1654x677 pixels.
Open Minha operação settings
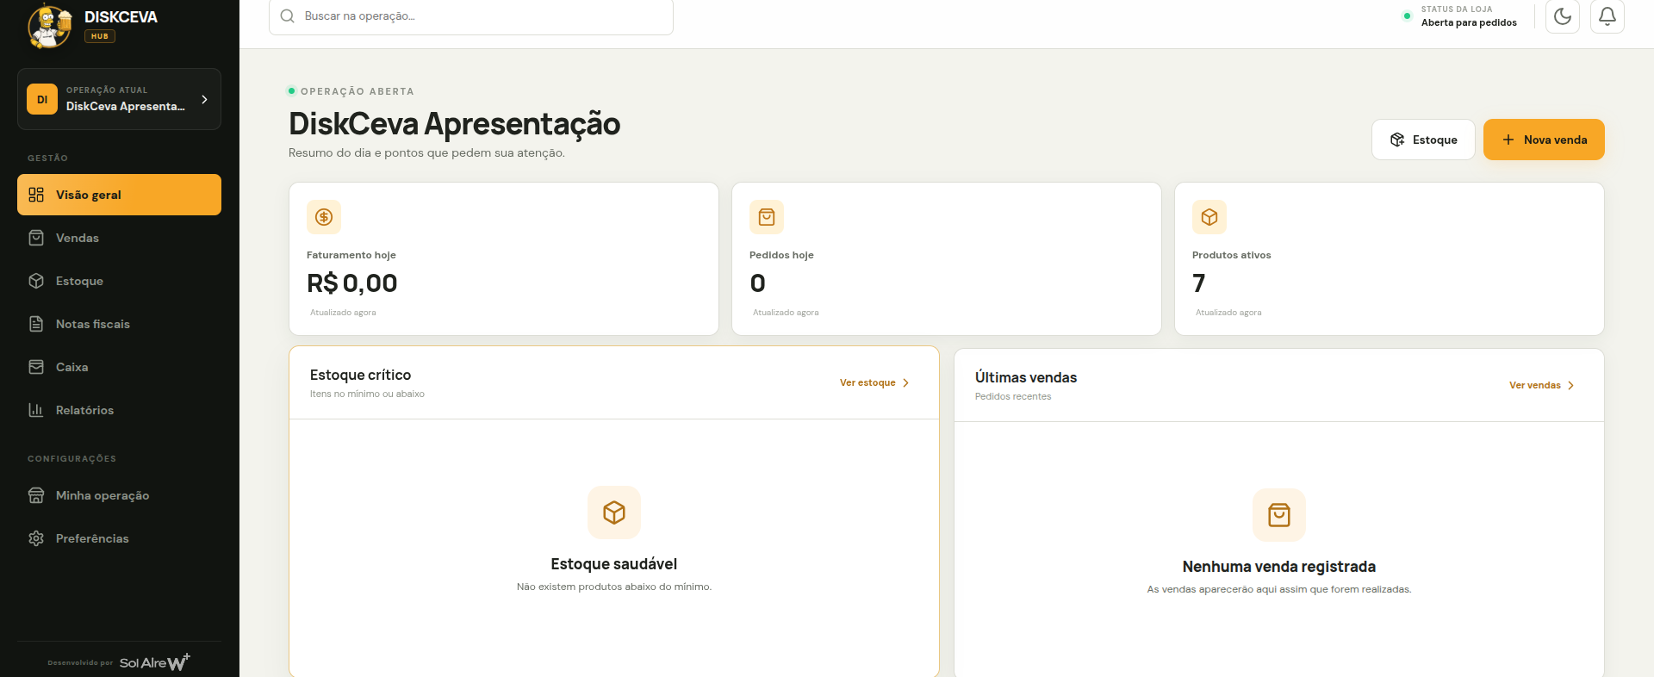[119, 495]
